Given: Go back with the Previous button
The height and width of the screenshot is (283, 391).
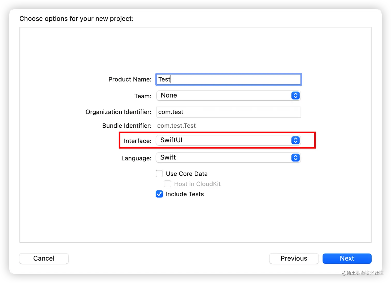Looking at the screenshot, I should pos(294,258).
